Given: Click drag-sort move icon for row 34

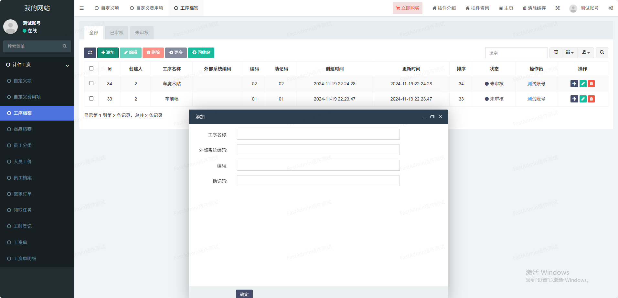Looking at the screenshot, I should (574, 84).
